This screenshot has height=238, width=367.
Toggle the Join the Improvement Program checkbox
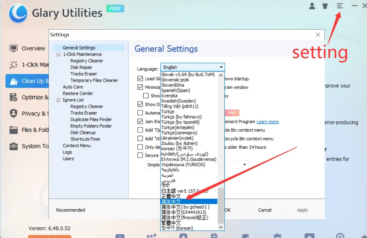pyautogui.click(x=140, y=121)
